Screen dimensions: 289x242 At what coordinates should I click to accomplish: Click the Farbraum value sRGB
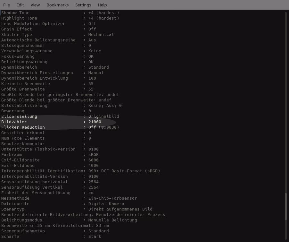coord(94,155)
